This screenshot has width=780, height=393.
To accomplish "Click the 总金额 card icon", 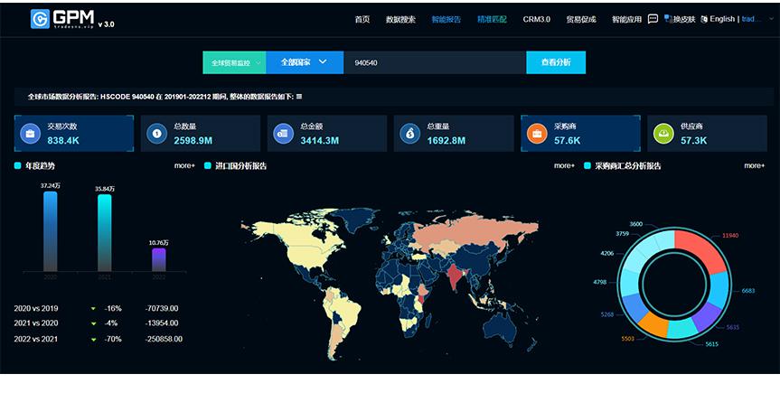I will pos(283,134).
